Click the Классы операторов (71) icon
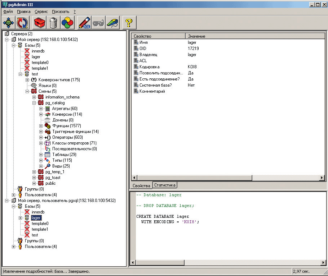Screen dimensions: 328x276 click(x=48, y=143)
